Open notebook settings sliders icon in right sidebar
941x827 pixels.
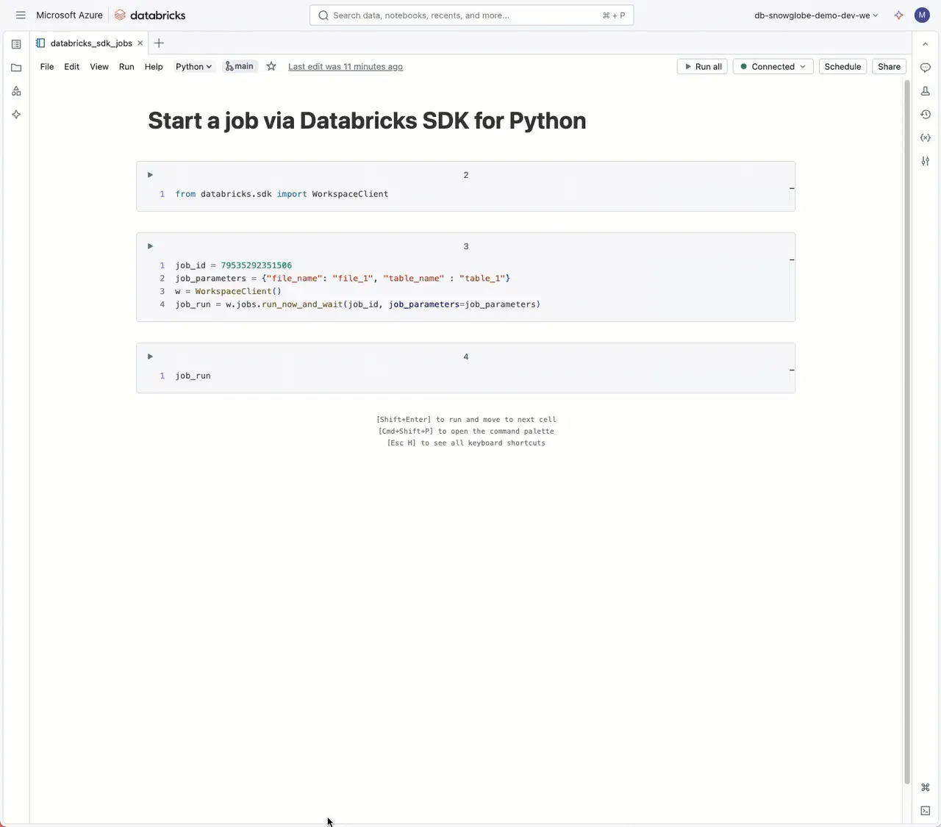926,161
